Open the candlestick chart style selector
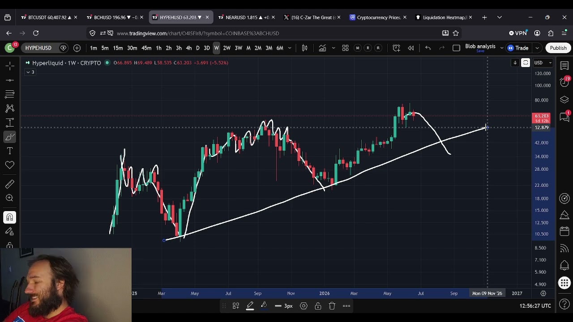This screenshot has height=322, width=573. point(304,48)
